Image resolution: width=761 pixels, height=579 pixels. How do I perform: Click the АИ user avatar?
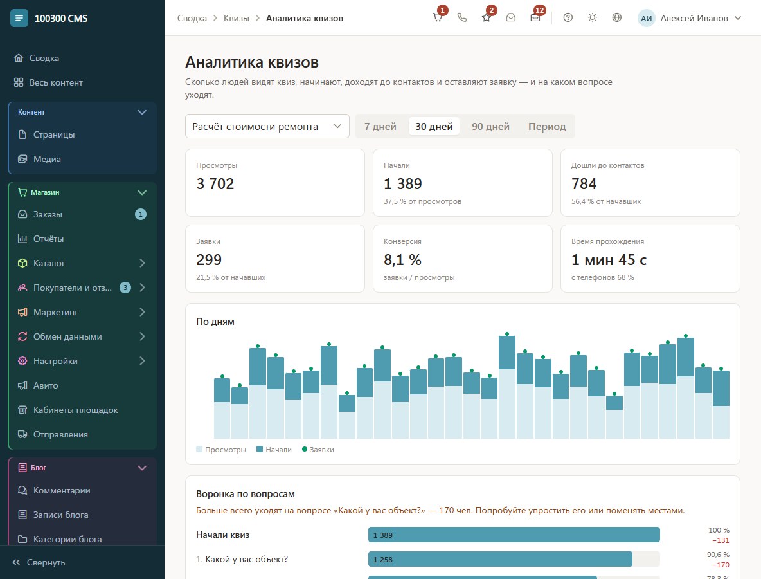[647, 19]
